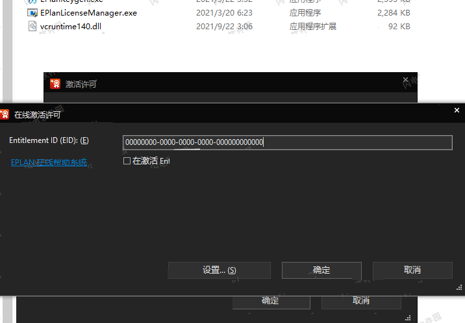This screenshot has height=323, width=465.
Task: Click the 在线激活许可 dialog title icon
Action: [x=5, y=114]
